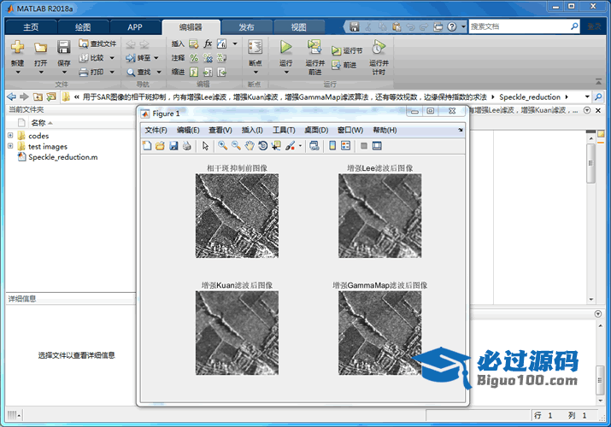This screenshot has height=427, width=611.
Task: Toggle the Insert Legend button
Action: (346, 146)
